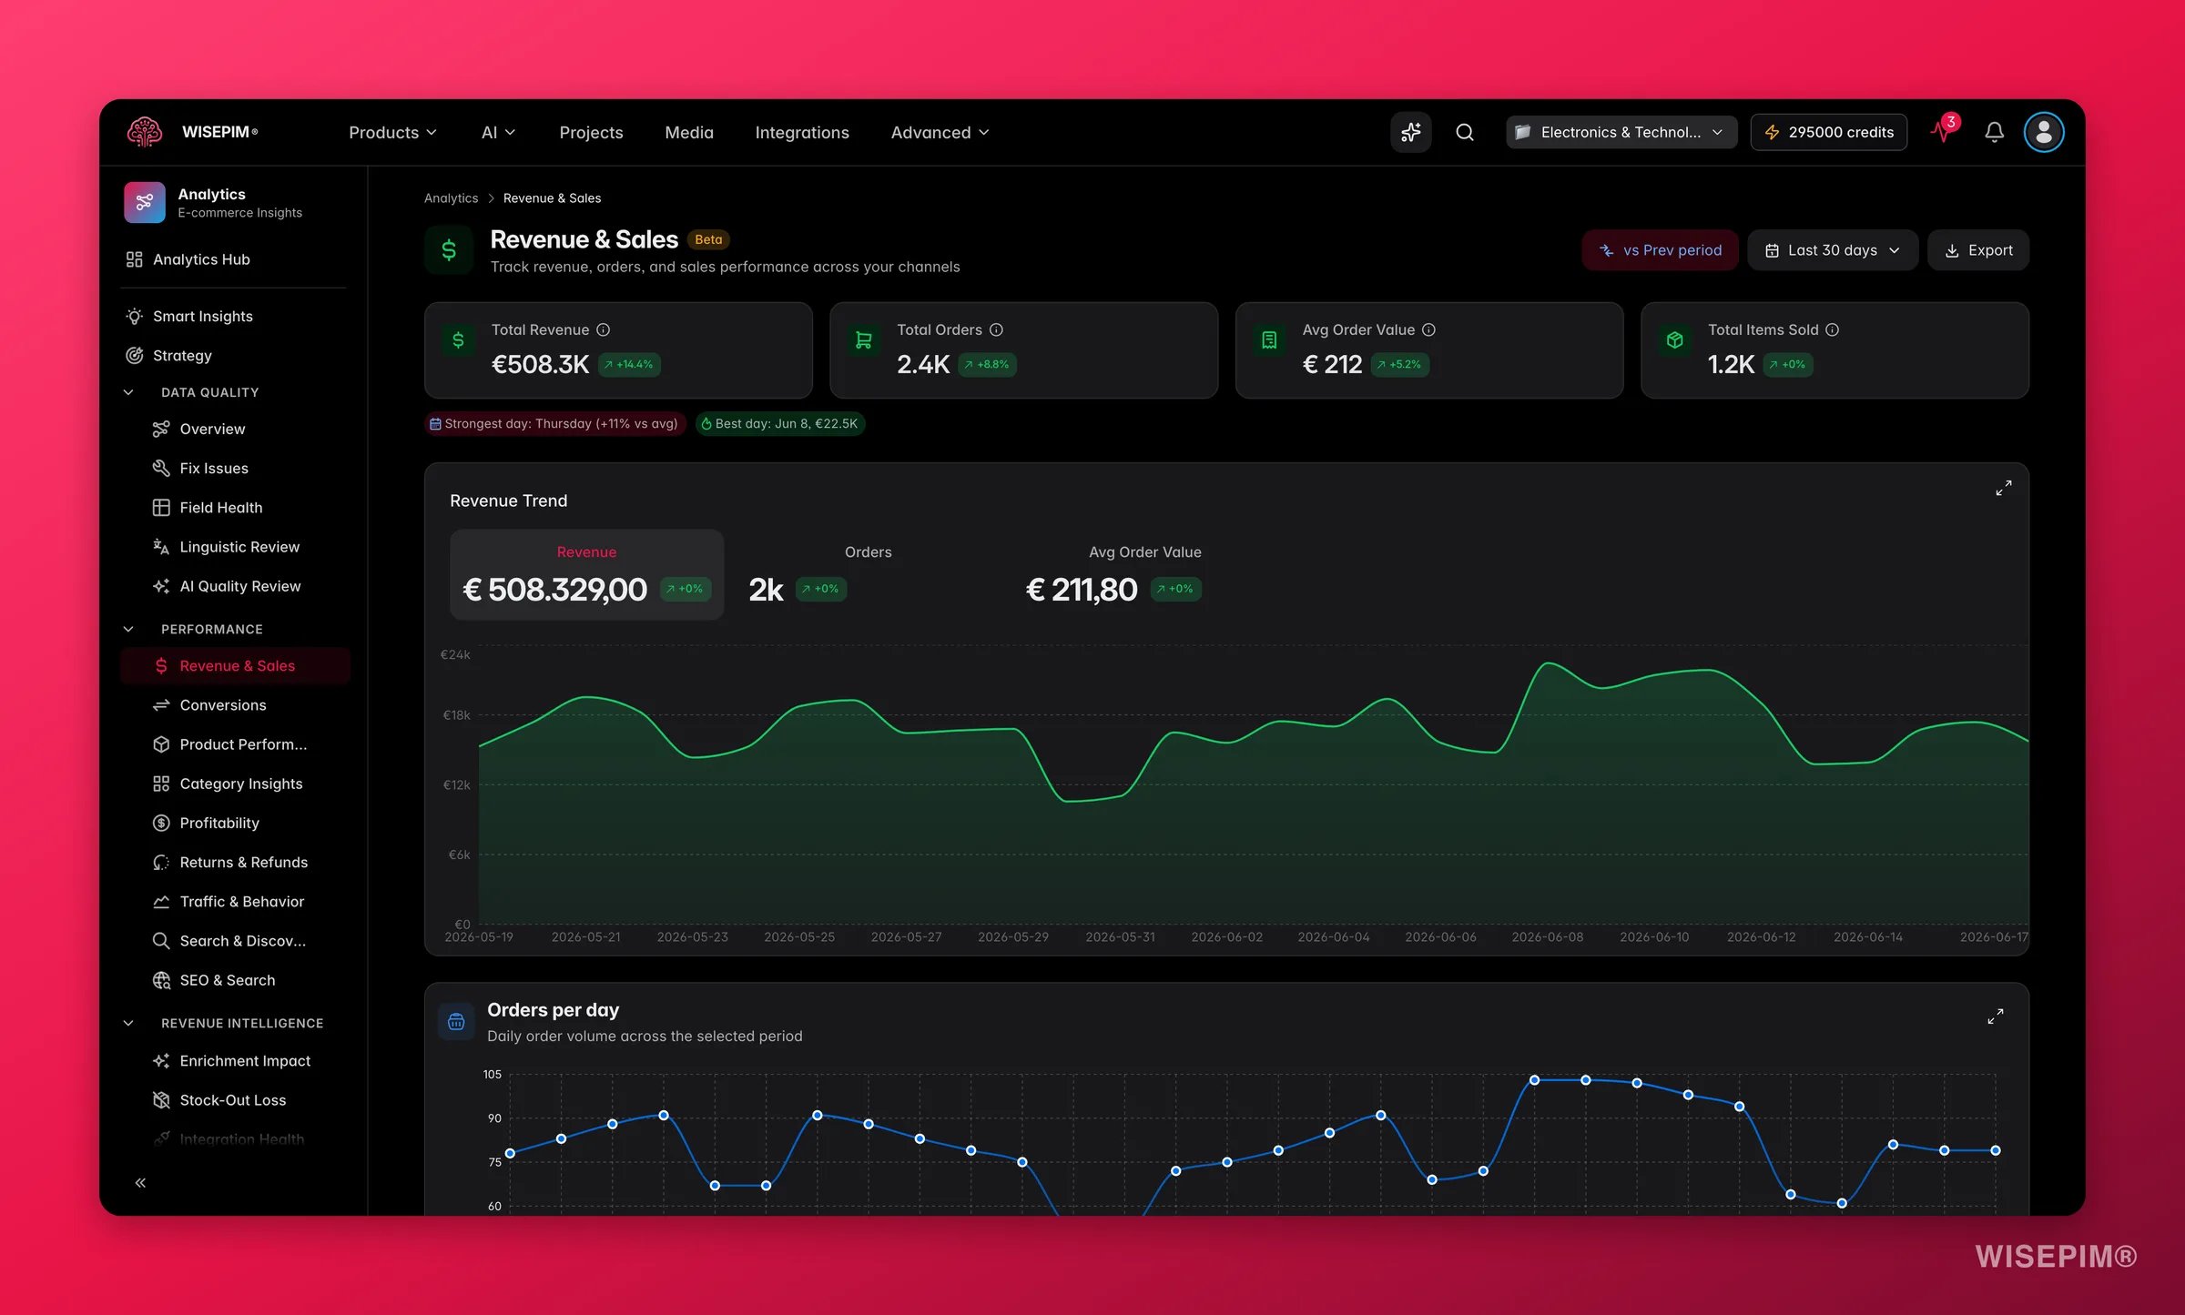This screenshot has height=1315, width=2185.
Task: Open Overview under Data Quality
Action: click(234, 429)
